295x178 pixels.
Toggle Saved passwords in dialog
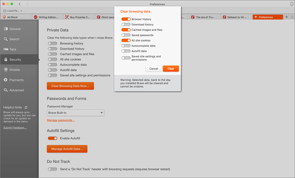(x=126, y=35)
